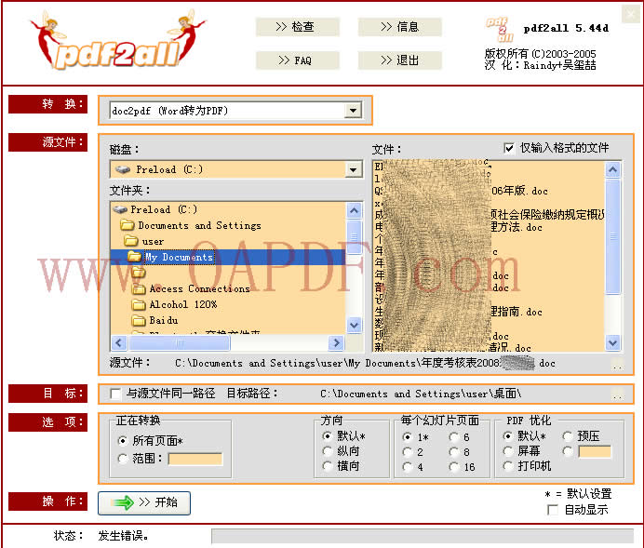Click the C:\Documents and Settings\user\桌面\ target path
The width and height of the screenshot is (644, 548).
[x=421, y=394]
